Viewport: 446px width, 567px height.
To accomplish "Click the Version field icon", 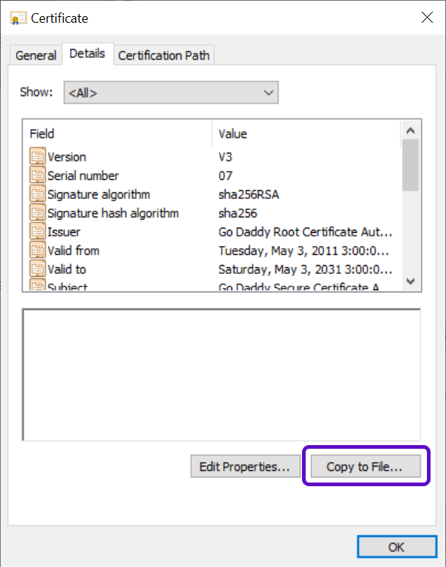I will click(x=37, y=156).
